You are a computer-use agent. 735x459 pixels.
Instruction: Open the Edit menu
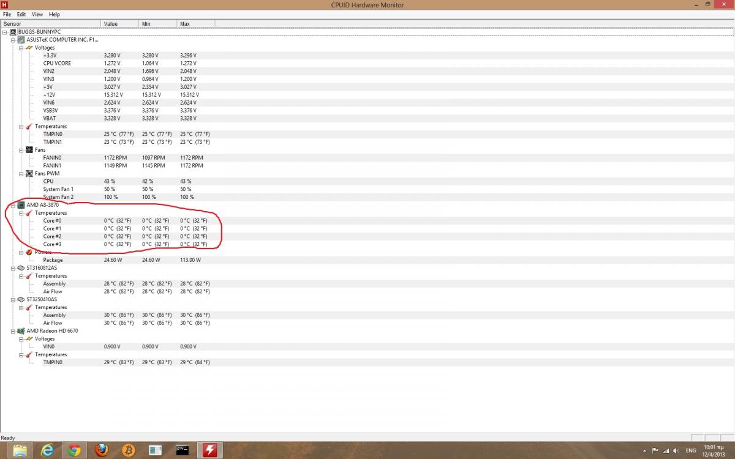click(21, 14)
